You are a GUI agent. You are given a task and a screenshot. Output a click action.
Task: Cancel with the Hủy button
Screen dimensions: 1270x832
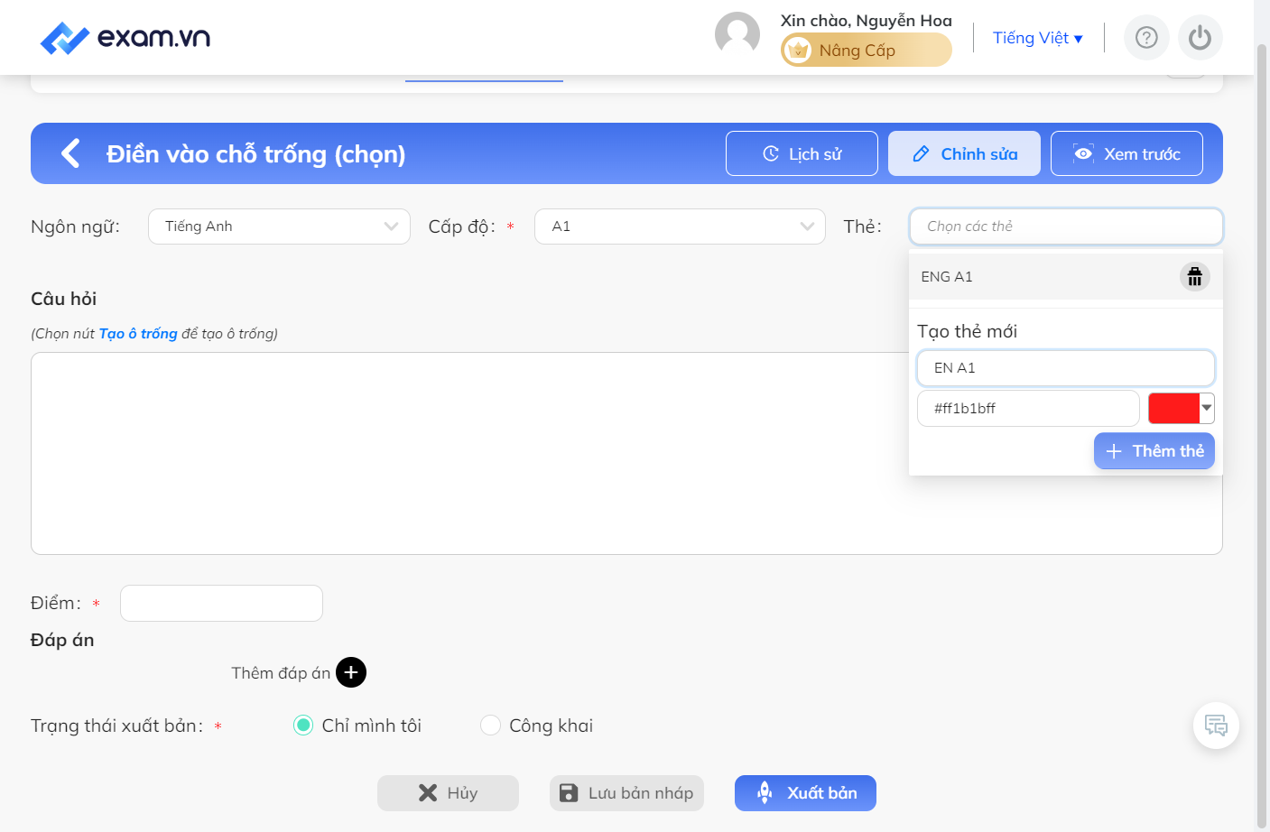tap(448, 793)
